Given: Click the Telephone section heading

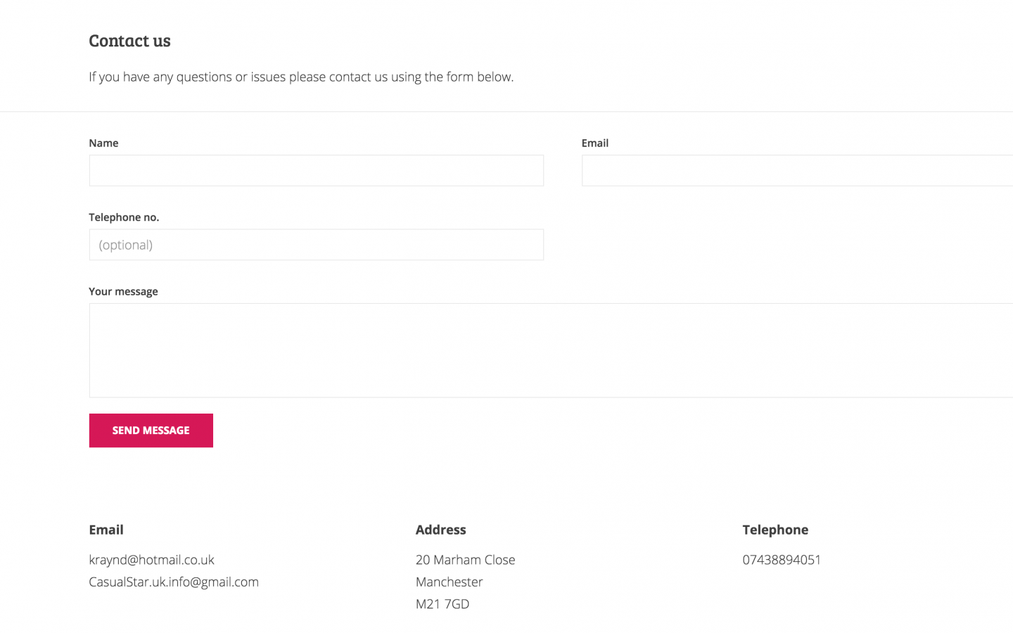Looking at the screenshot, I should click(775, 530).
